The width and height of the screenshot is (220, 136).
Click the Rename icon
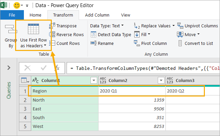coord(94,43)
